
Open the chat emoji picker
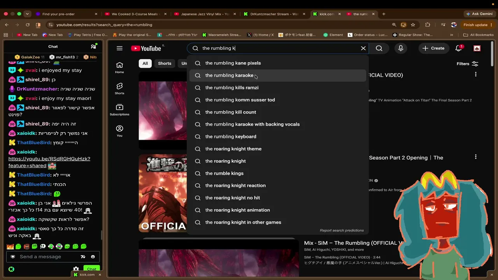tap(93, 257)
